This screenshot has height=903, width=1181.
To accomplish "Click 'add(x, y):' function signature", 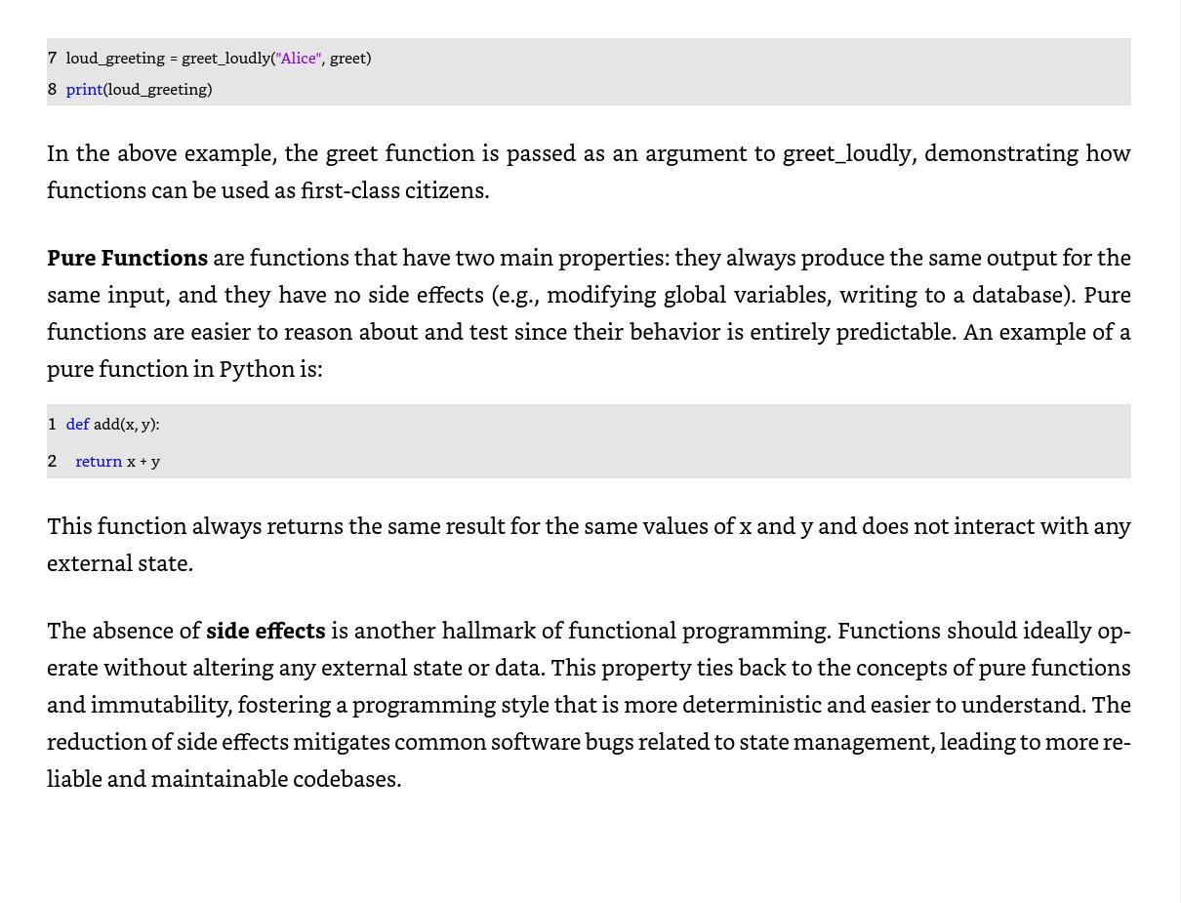I will pos(126,425).
